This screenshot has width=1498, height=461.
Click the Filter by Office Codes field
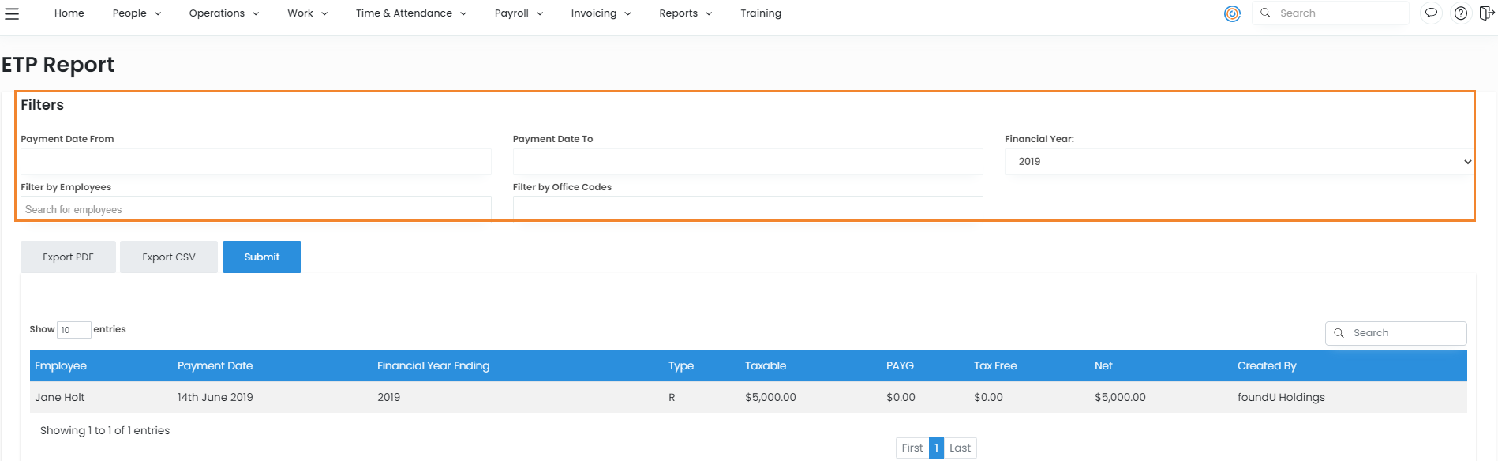747,208
